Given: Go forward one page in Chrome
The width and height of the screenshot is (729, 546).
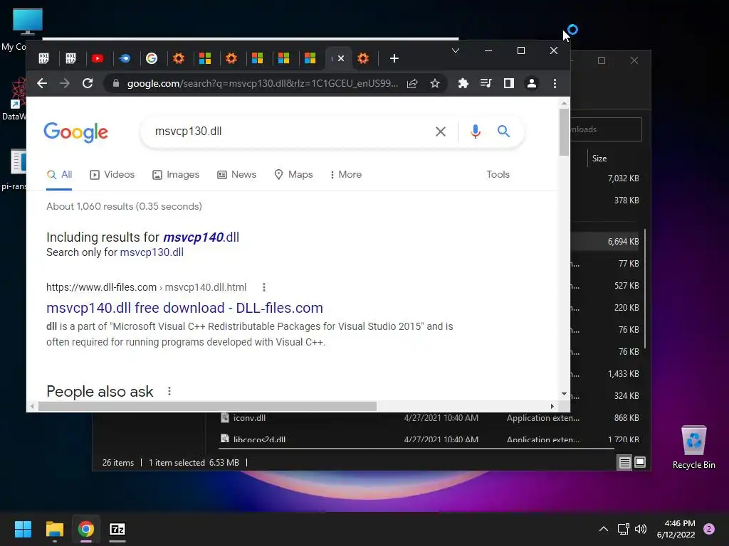Looking at the screenshot, I should point(65,84).
